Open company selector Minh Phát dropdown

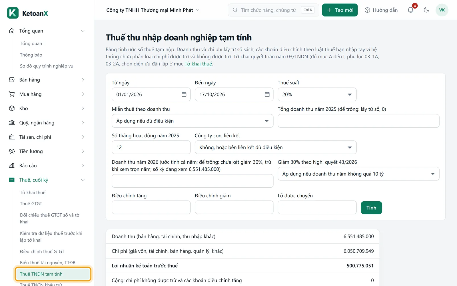pyautogui.click(x=153, y=10)
